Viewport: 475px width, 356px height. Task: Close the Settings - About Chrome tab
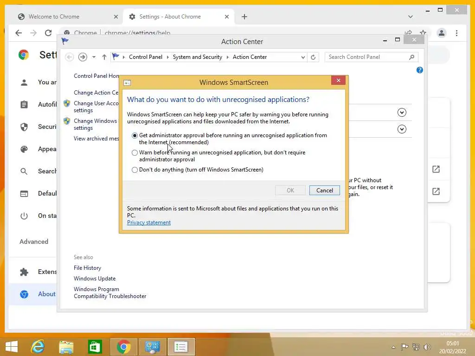(x=226, y=17)
